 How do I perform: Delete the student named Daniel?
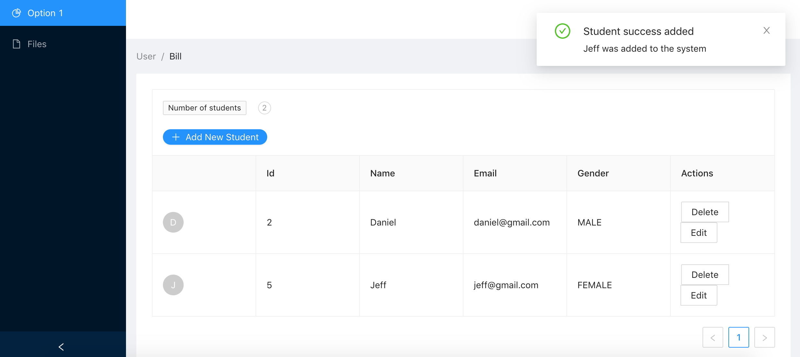[x=705, y=212]
